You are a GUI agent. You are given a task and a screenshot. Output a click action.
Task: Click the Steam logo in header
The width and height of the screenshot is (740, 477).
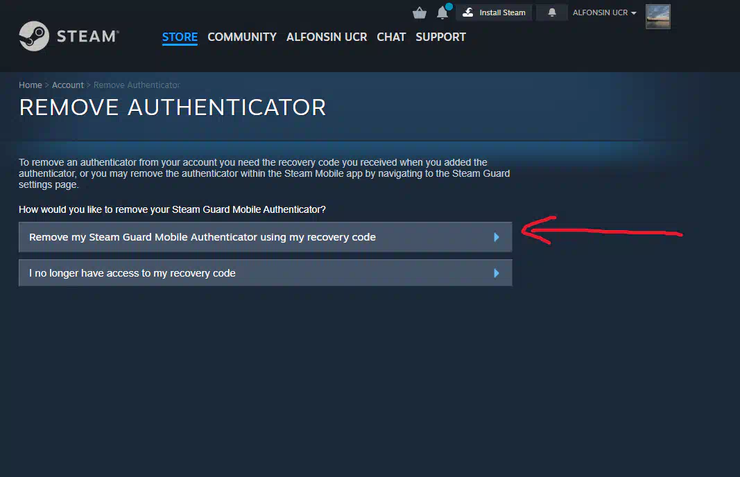tap(69, 36)
